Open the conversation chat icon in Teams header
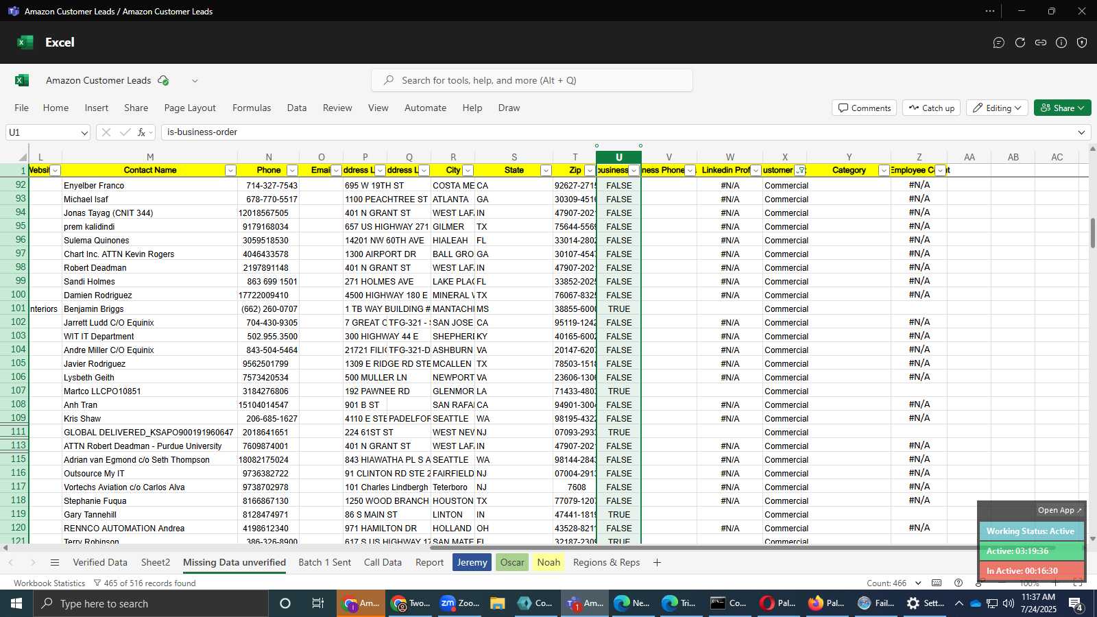The height and width of the screenshot is (617, 1097). [999, 43]
